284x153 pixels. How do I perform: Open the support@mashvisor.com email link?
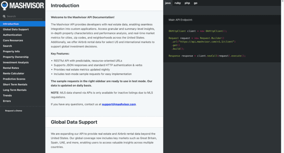119,104
